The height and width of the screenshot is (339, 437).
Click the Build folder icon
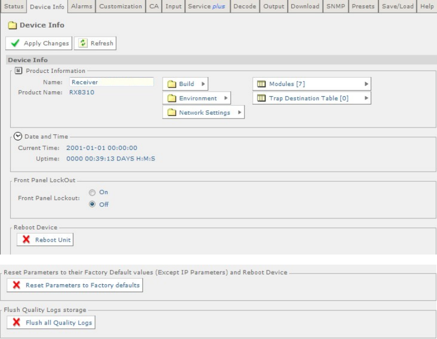(x=172, y=84)
